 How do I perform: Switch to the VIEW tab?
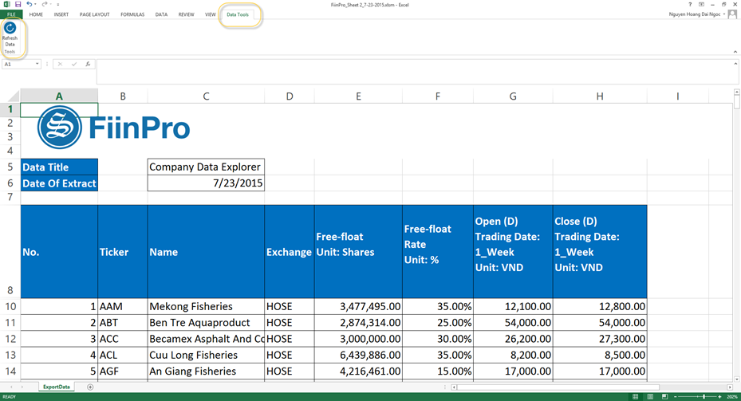pyautogui.click(x=211, y=14)
